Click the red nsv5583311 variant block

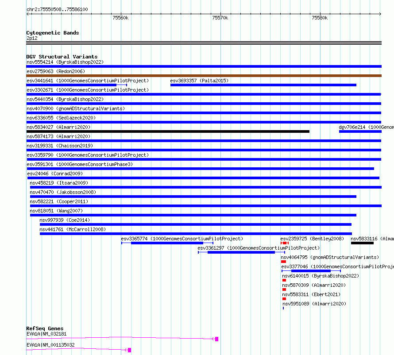coord(284,299)
